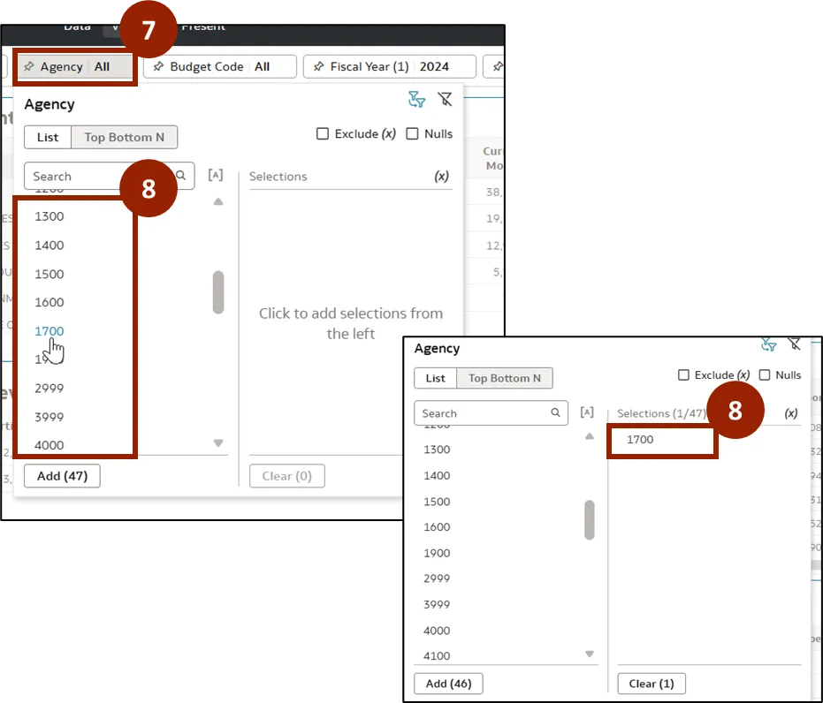Select 4000 in right agency list
The image size is (823, 703).
tap(438, 631)
